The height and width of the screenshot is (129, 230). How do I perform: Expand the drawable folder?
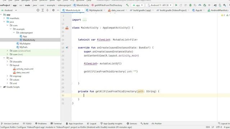coord(7,61)
